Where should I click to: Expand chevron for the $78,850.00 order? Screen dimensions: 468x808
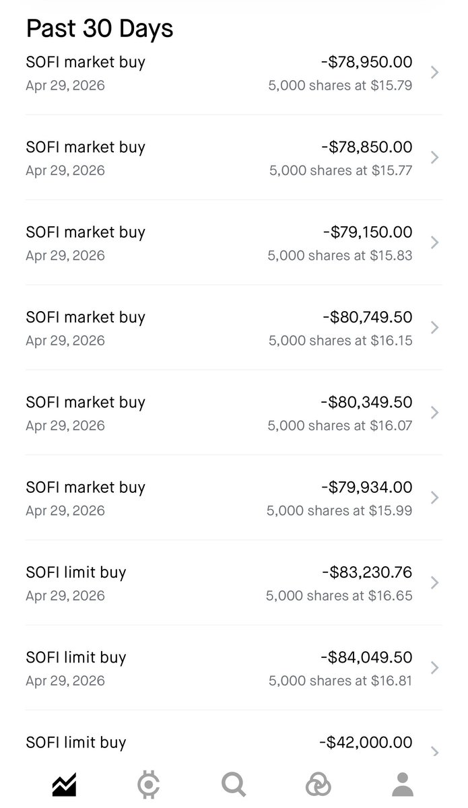(435, 158)
